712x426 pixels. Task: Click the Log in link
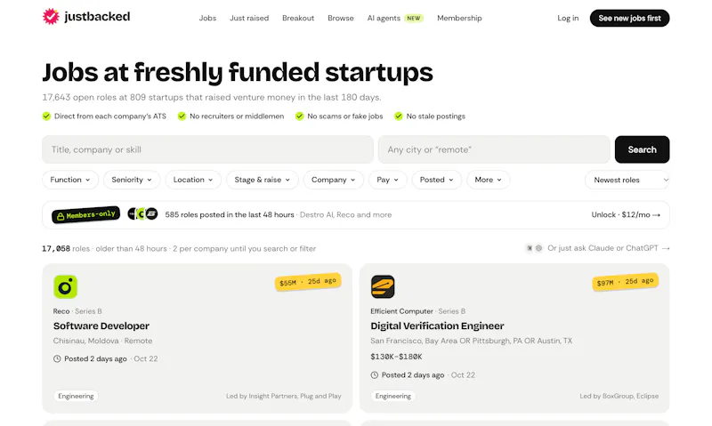[568, 18]
